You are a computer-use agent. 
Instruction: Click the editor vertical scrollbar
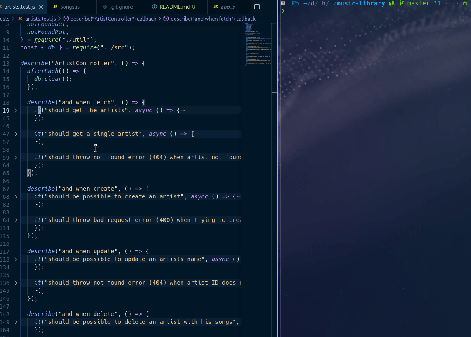point(275,180)
